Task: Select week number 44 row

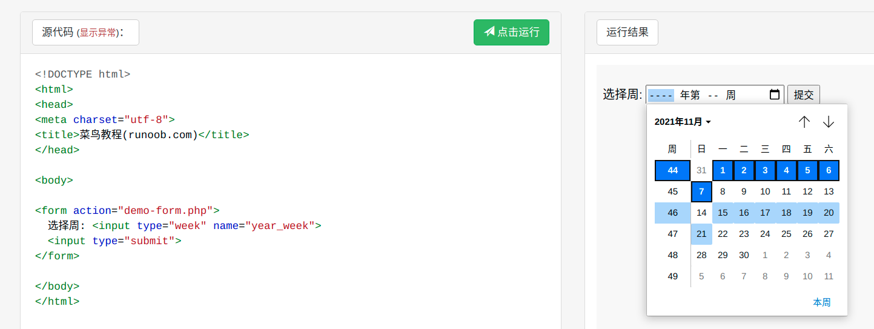Action: 672,171
